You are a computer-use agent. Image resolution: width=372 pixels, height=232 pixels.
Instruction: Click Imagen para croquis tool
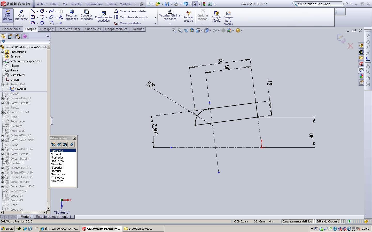(228, 18)
